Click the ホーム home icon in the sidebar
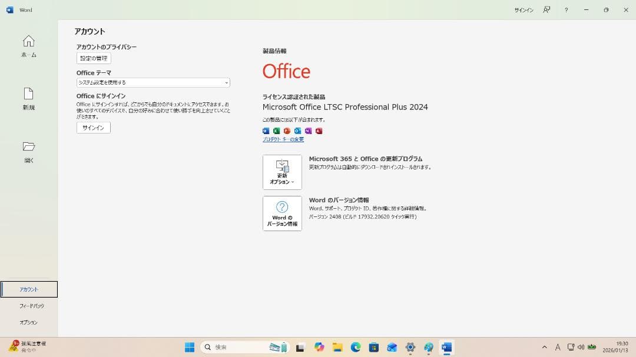Screen dimensions: 636x357 [28, 41]
